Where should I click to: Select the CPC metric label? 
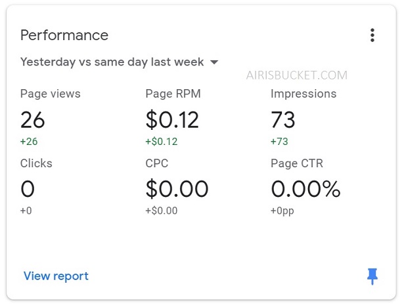pyautogui.click(x=157, y=163)
